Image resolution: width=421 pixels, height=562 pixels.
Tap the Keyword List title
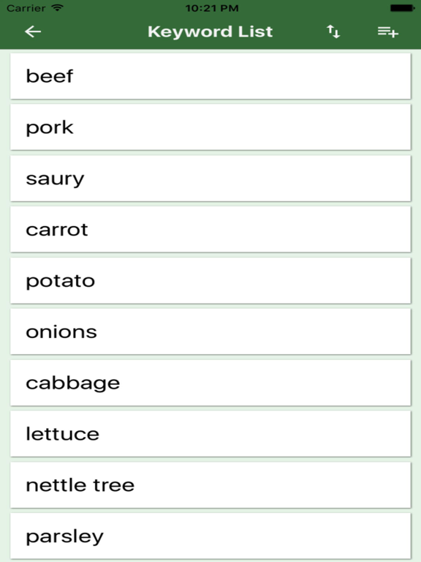point(210,31)
